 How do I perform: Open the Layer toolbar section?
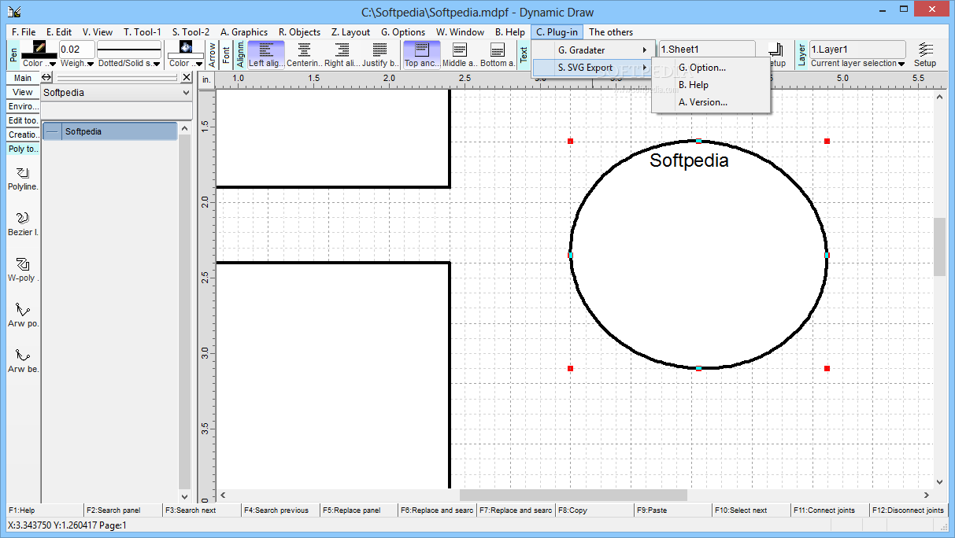click(801, 54)
